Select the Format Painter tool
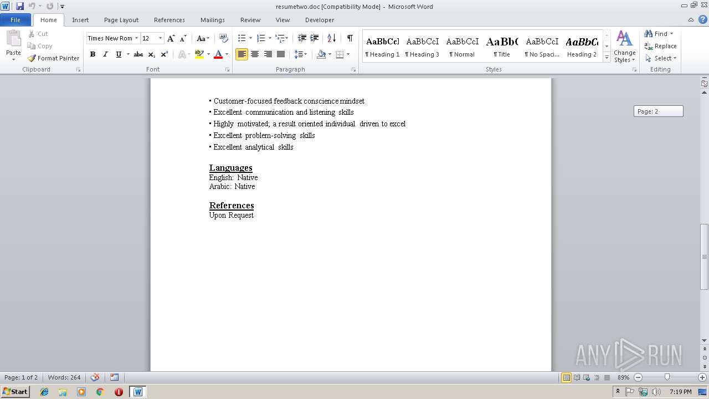 click(53, 58)
